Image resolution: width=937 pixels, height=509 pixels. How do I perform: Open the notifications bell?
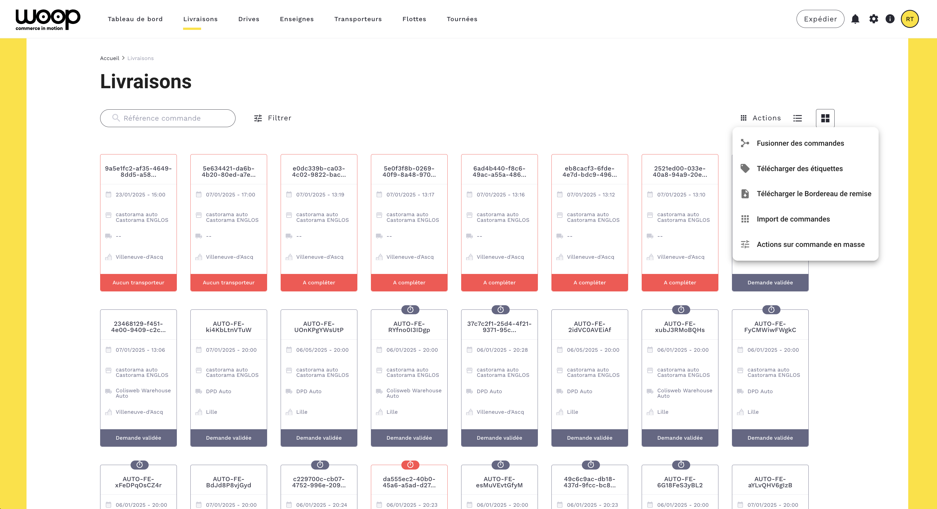[855, 19]
